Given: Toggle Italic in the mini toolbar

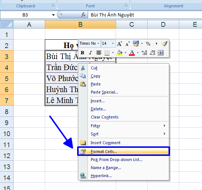Looking at the screenshot, I should click(x=91, y=52).
